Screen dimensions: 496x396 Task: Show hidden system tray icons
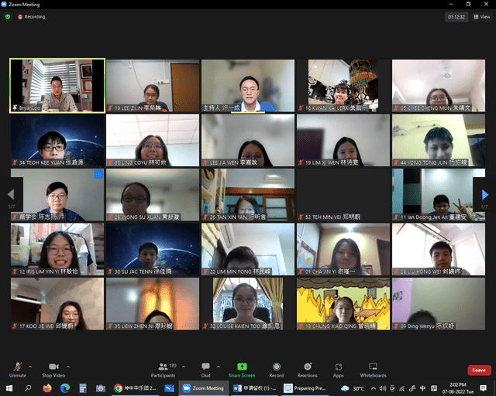click(374, 388)
